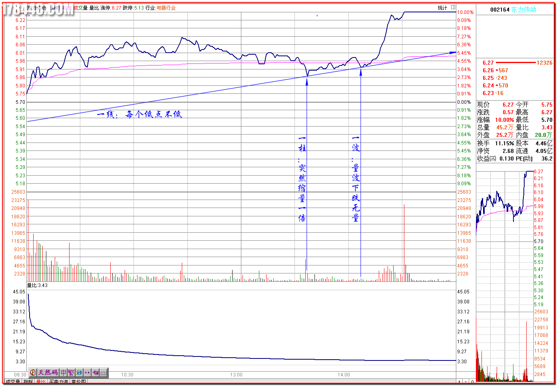Click the 成交量 legend label in header

pos(80,8)
